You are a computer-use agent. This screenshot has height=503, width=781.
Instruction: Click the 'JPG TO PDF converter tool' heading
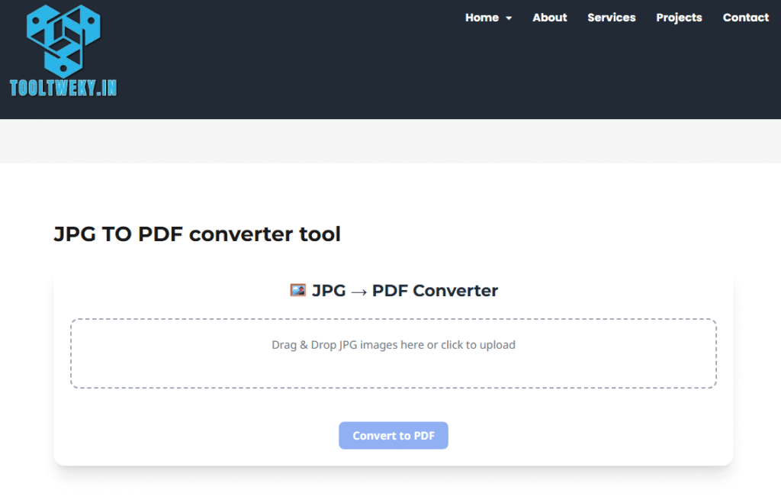tap(197, 234)
